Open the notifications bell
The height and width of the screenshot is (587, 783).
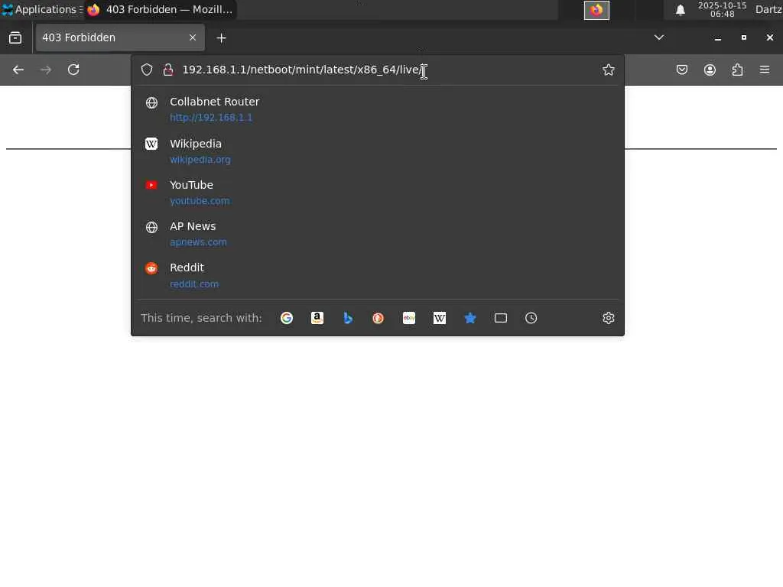coord(680,10)
